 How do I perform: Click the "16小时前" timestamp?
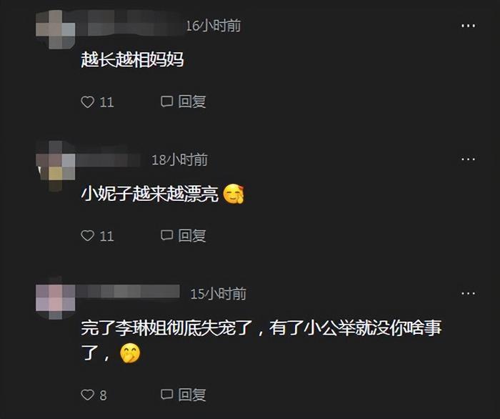coord(214,26)
